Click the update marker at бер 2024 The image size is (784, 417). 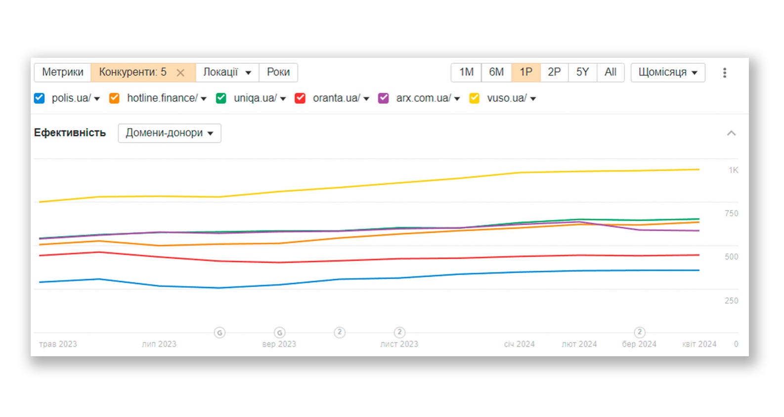[639, 332]
